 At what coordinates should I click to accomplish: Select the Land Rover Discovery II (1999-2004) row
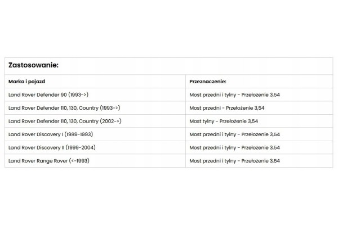tap(169, 147)
